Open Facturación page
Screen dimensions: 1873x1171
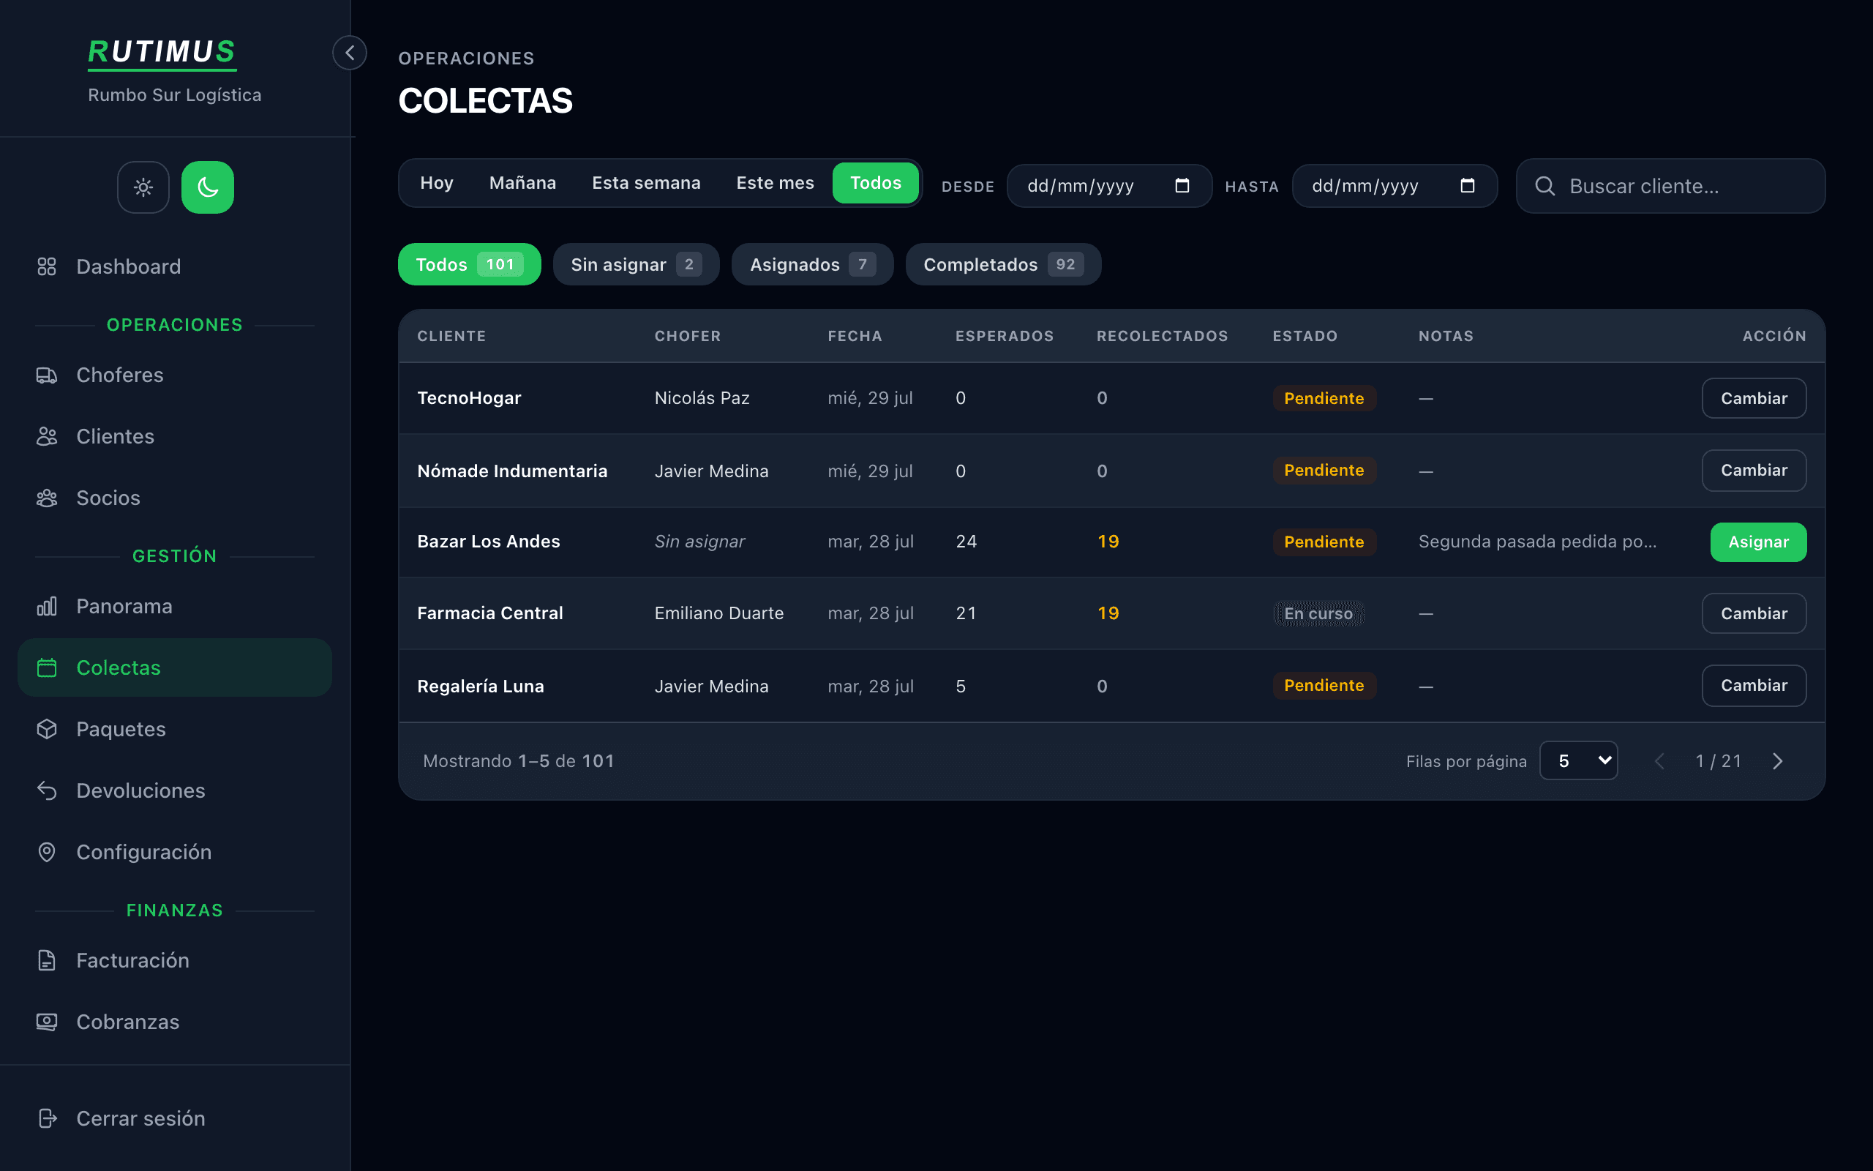click(x=175, y=960)
